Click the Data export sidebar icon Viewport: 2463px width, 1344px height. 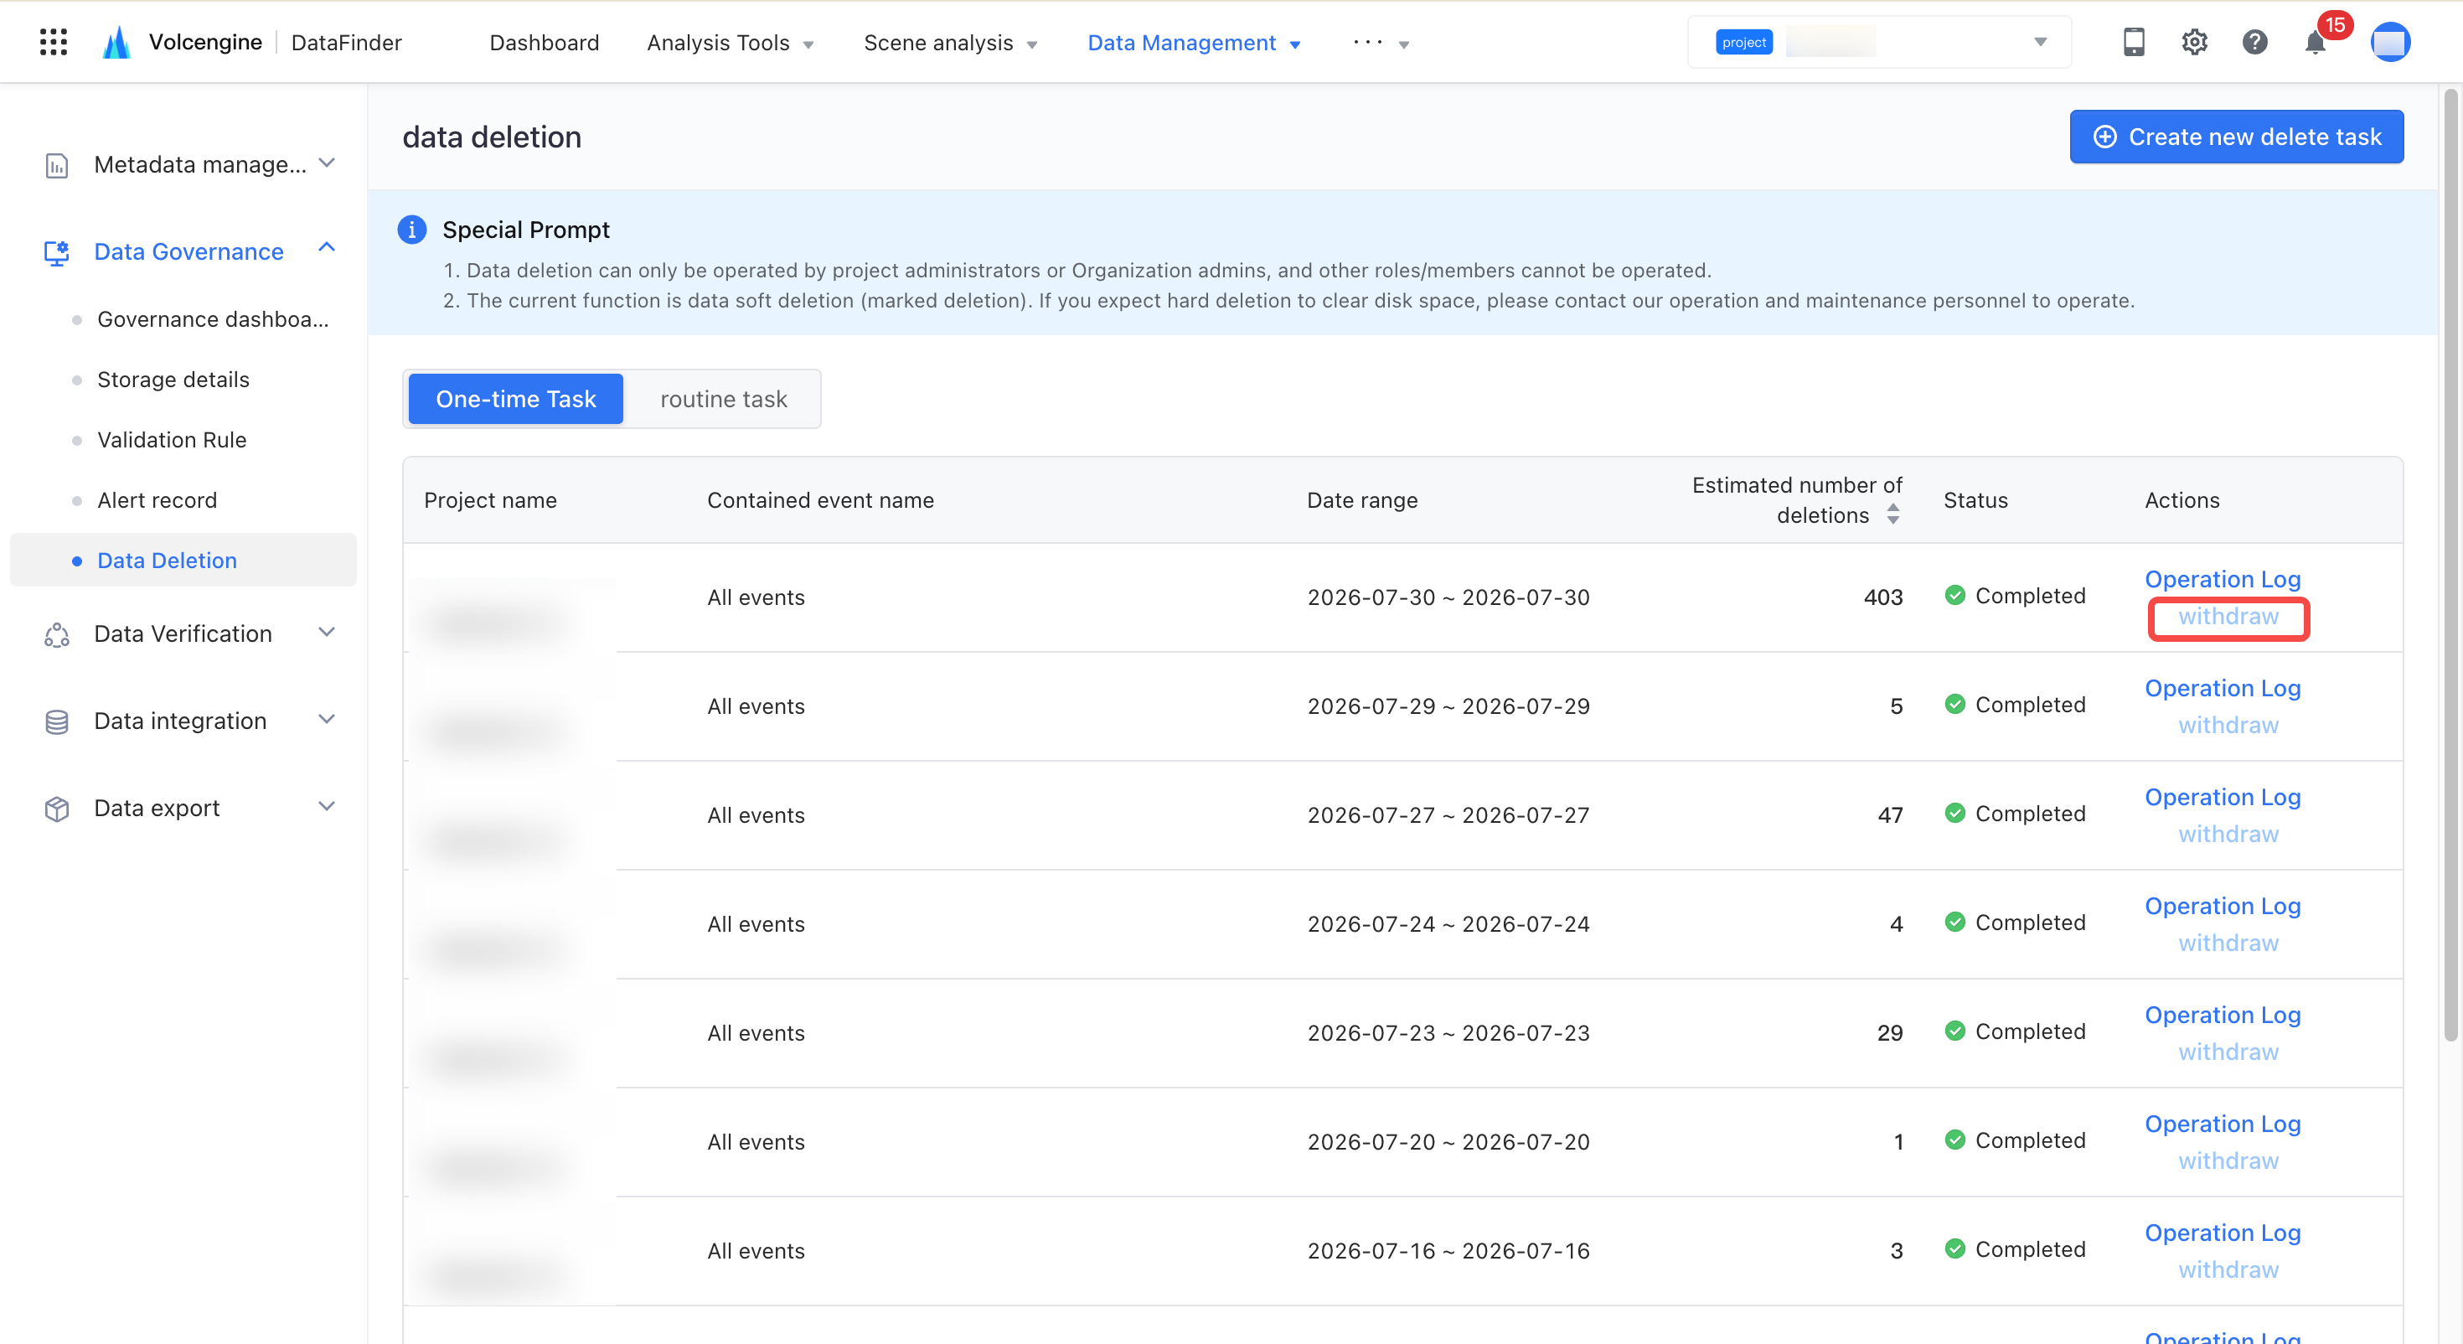(56, 809)
